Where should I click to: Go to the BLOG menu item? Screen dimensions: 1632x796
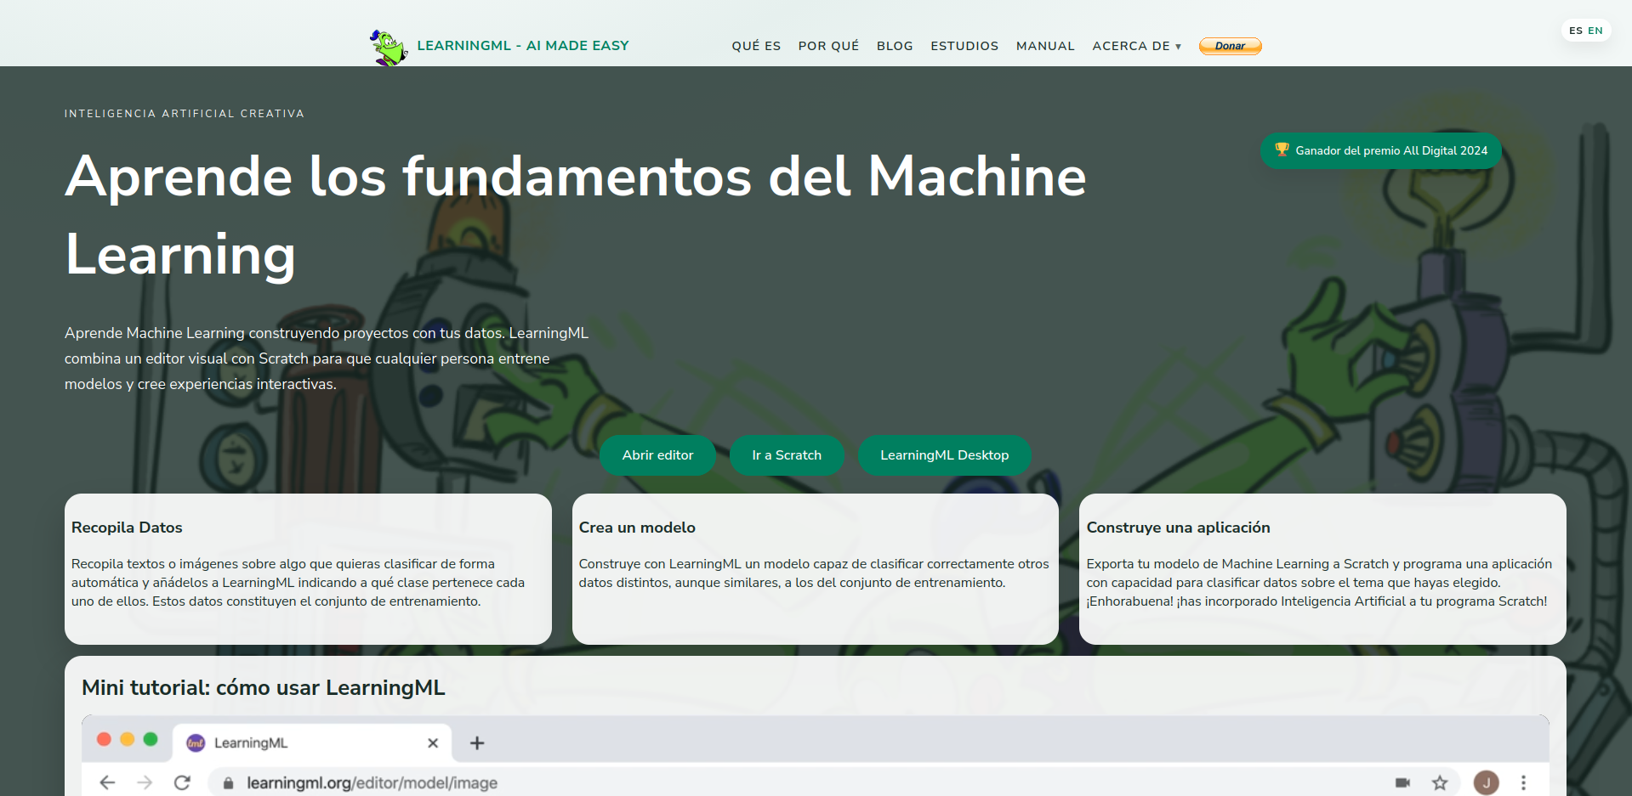point(895,46)
